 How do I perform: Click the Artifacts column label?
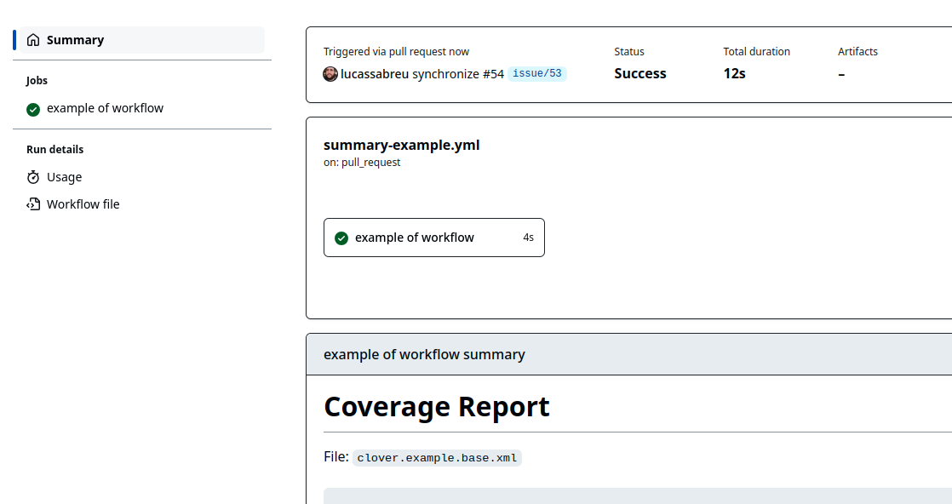(857, 52)
